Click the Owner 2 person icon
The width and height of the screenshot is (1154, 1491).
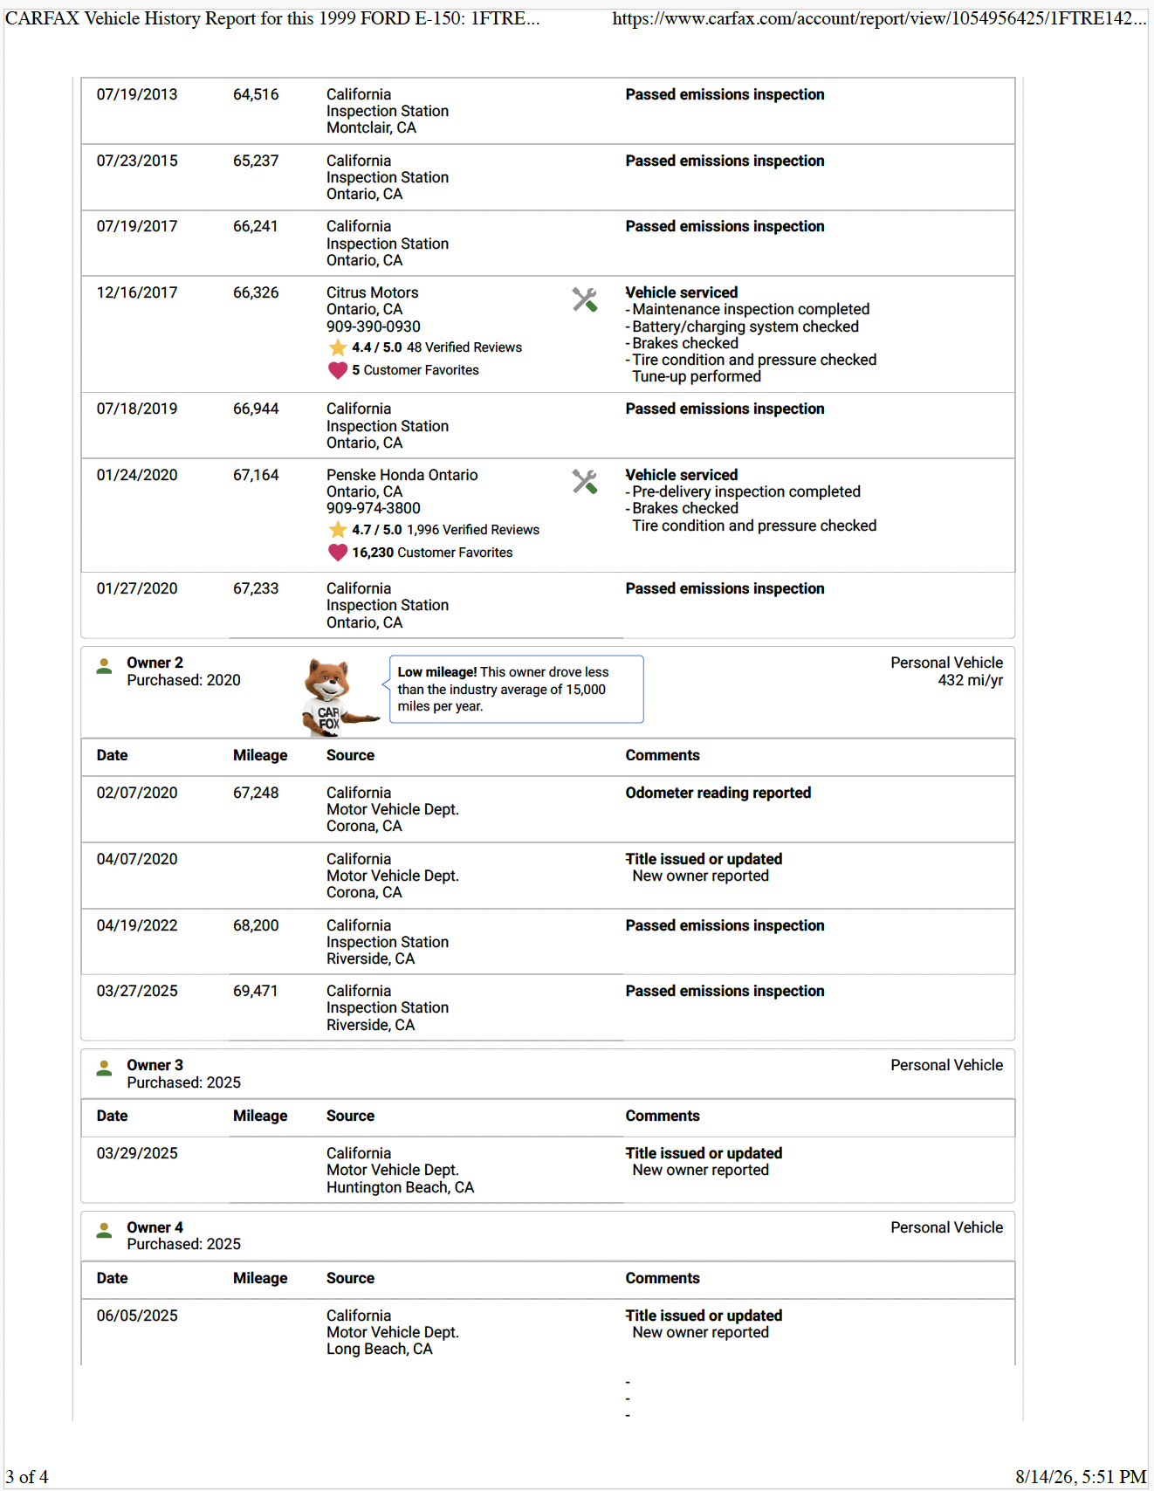tap(105, 666)
